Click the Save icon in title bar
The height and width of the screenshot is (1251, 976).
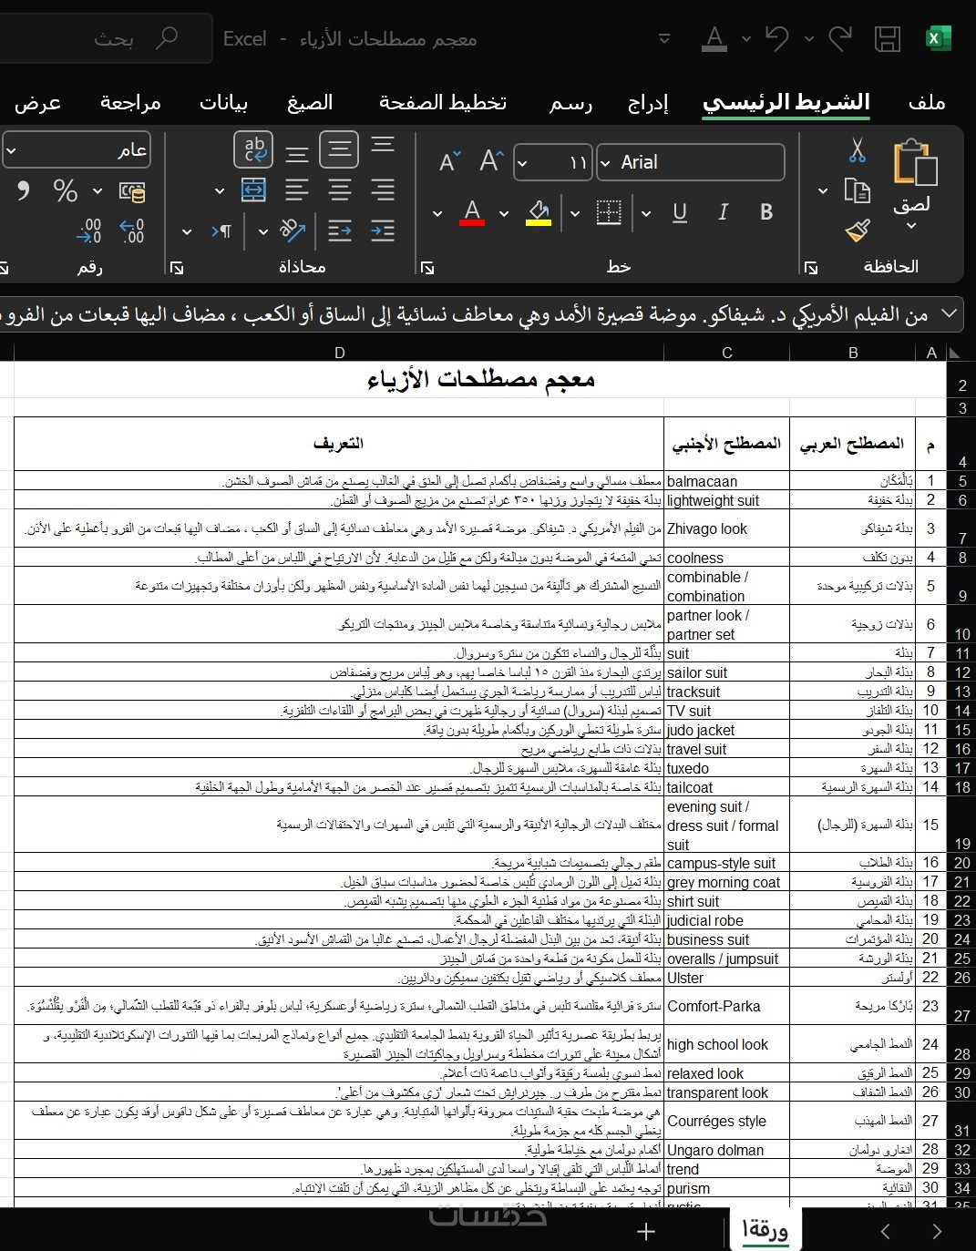[x=886, y=38]
